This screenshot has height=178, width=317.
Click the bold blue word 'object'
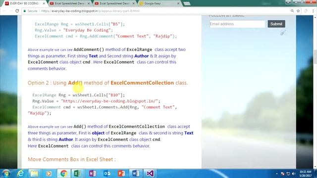click(98, 133)
